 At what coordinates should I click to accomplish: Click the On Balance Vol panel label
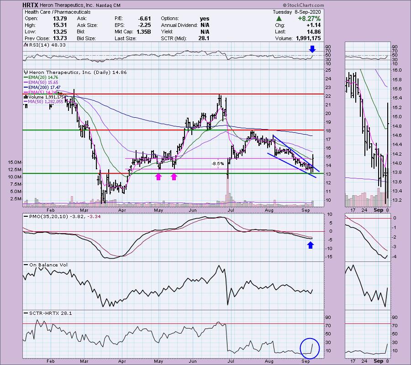[46, 265]
